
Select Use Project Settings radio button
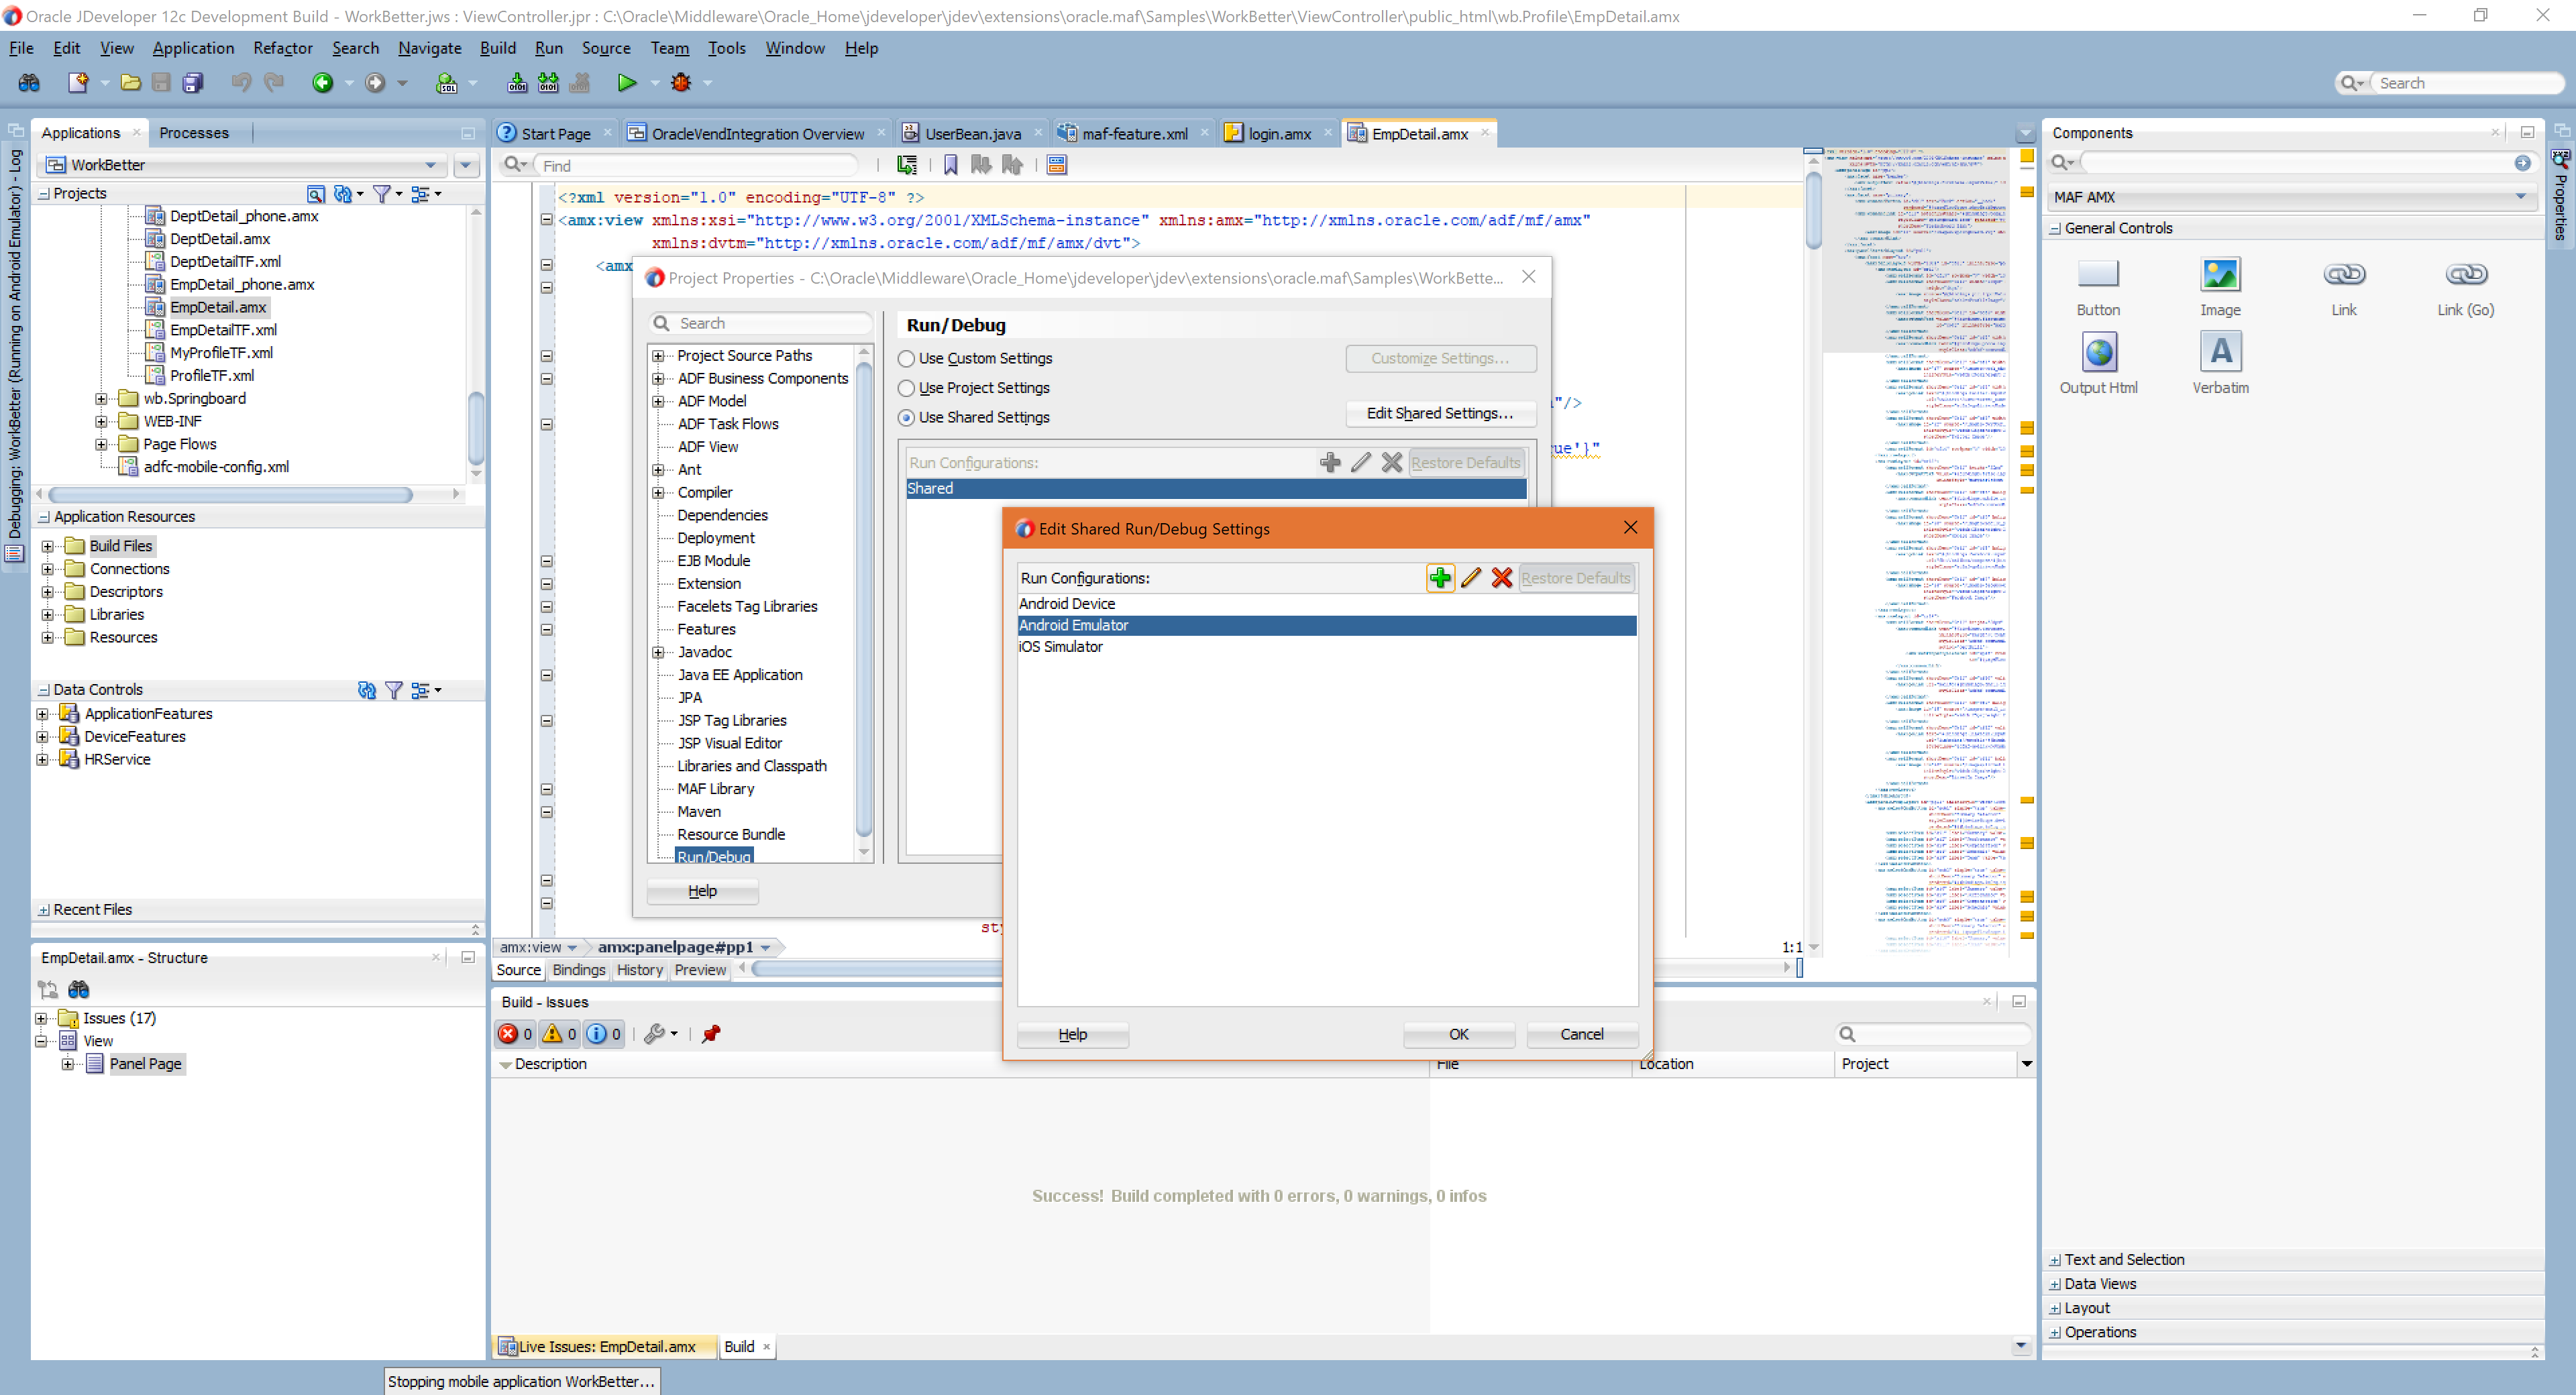tap(906, 388)
